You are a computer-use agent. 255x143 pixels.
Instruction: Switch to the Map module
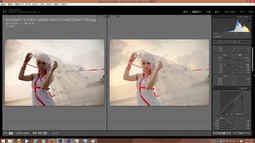coord(208,12)
